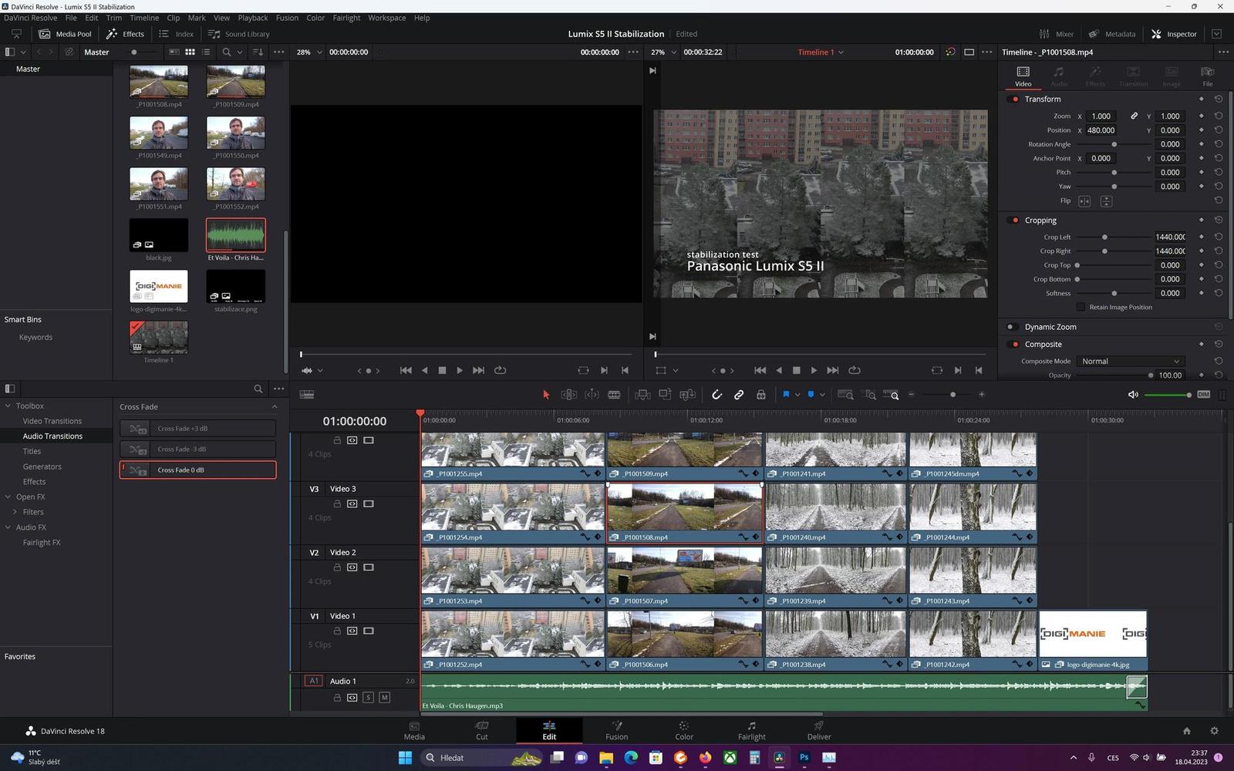Image resolution: width=1234 pixels, height=771 pixels.
Task: Click the zoom link chain icon in Transform
Action: coord(1134,116)
